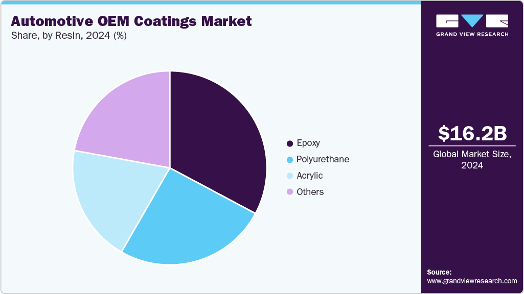Click the dark purple Epoxy legend dot

[x=290, y=143]
